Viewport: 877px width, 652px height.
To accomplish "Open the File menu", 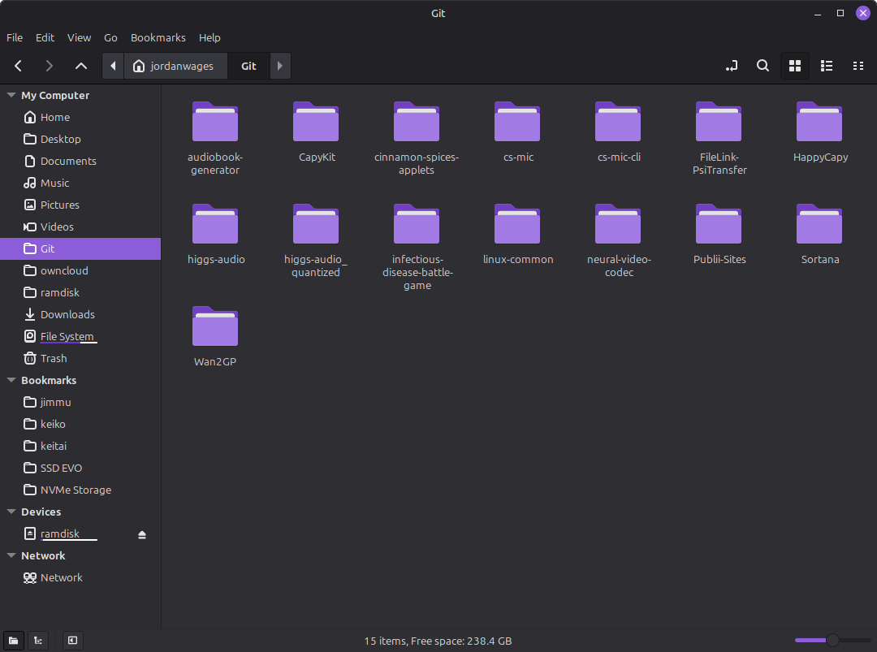I will [x=15, y=37].
